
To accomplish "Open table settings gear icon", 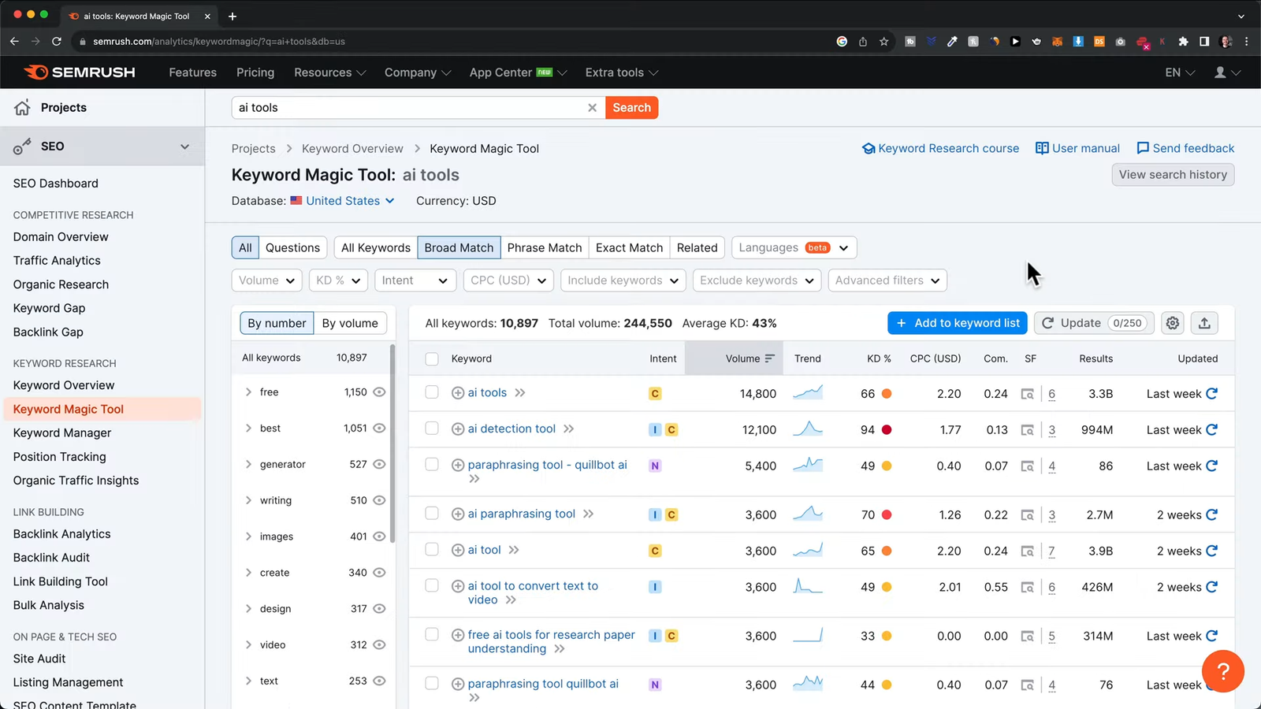I will coord(1173,323).
